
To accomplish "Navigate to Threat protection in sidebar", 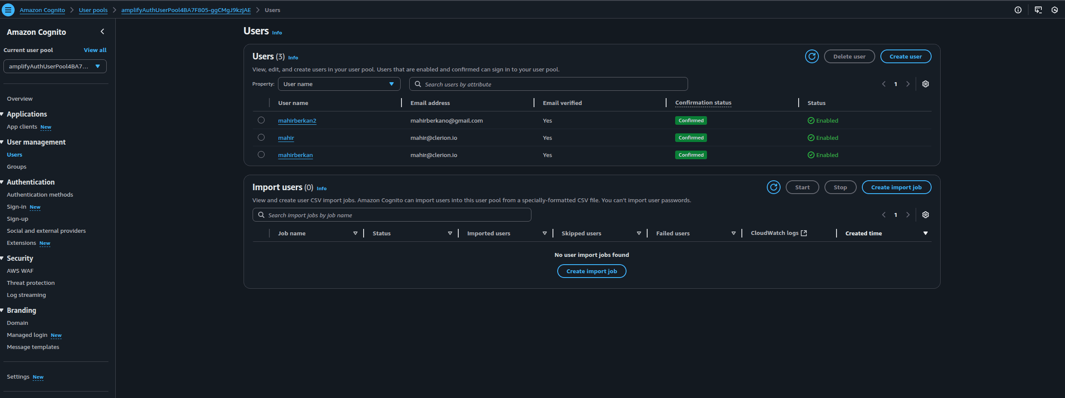I will point(31,283).
